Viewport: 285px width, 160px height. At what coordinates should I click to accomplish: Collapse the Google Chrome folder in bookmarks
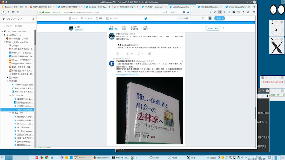(x=5, y=42)
